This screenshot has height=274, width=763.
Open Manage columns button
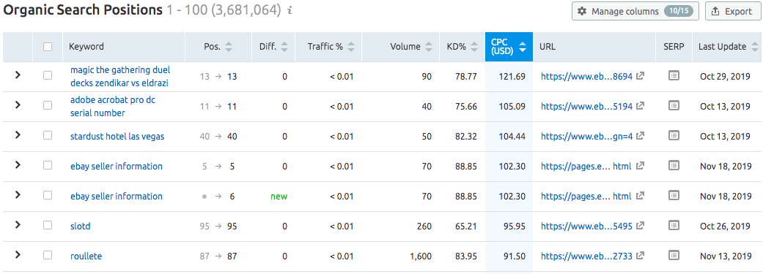[x=635, y=11]
